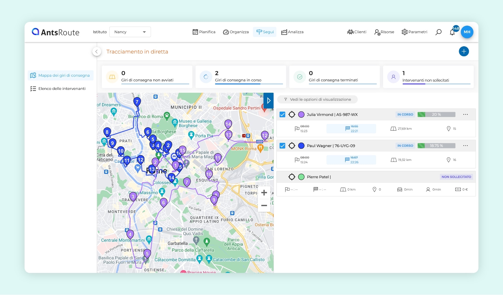This screenshot has width=503, height=295.
Task: Open notifications via the bell icon
Action: pos(453,32)
